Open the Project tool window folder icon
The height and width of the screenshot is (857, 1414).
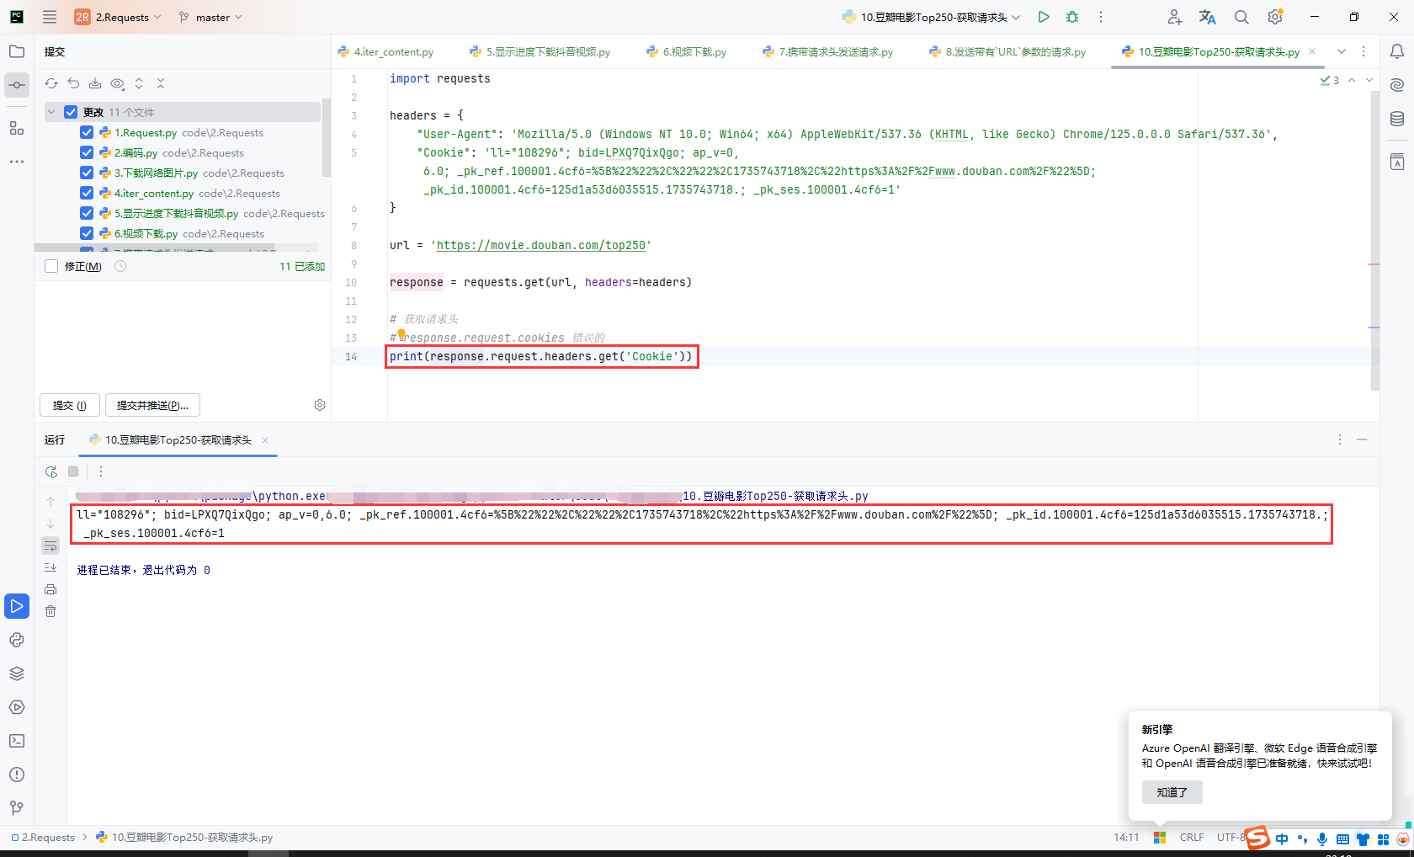click(17, 51)
